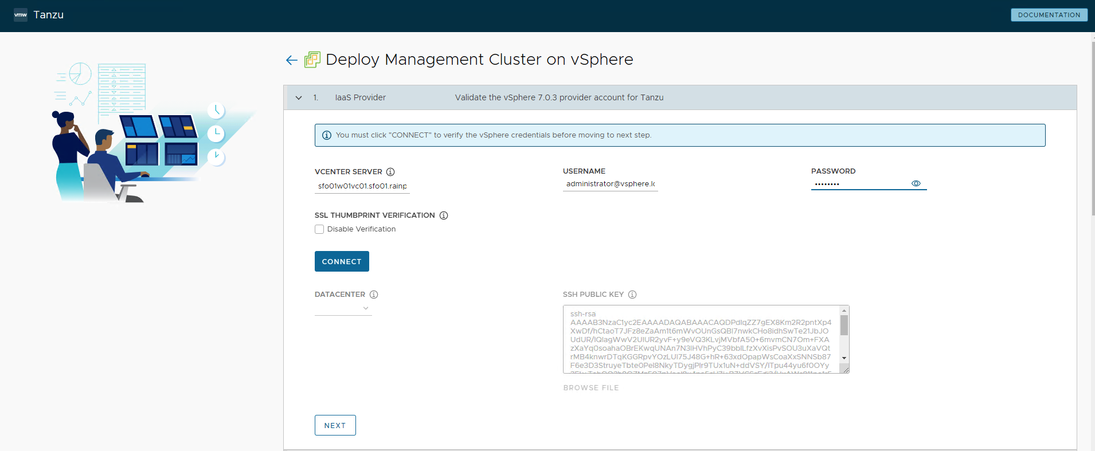Viewport: 1095px width, 451px height.
Task: Collapse the IaaS Provider section chevron
Action: [299, 98]
